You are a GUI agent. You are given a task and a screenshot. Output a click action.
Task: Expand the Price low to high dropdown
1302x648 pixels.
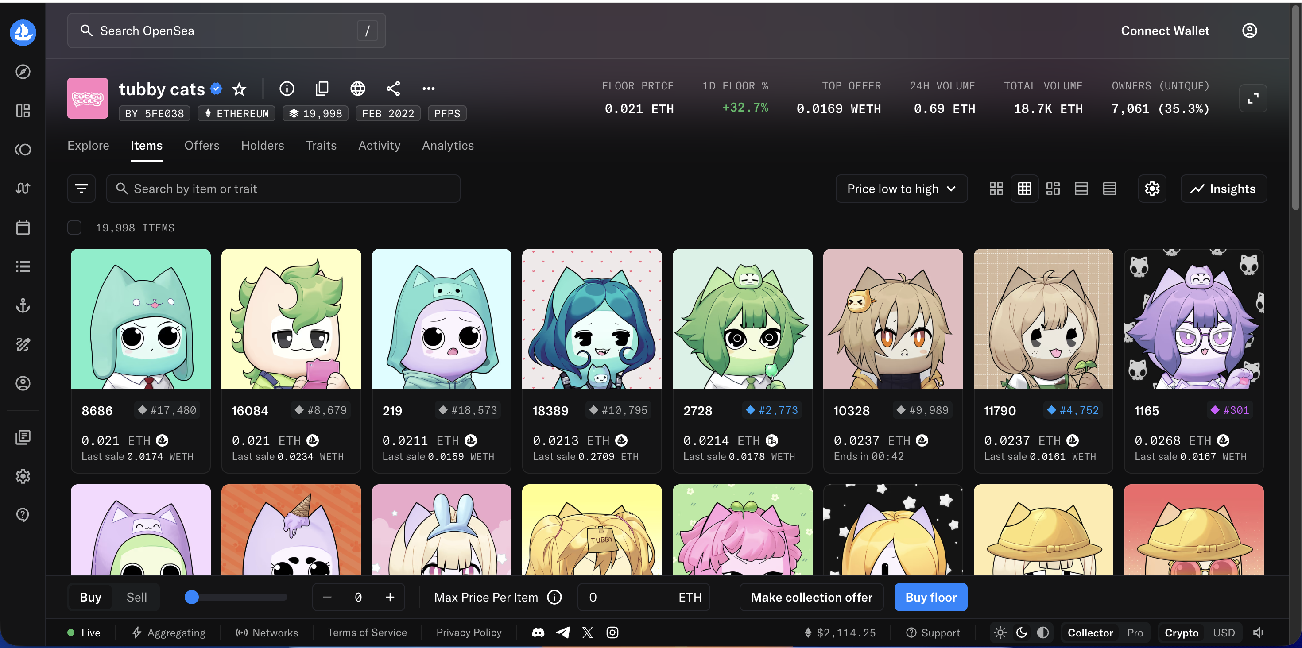(x=901, y=189)
